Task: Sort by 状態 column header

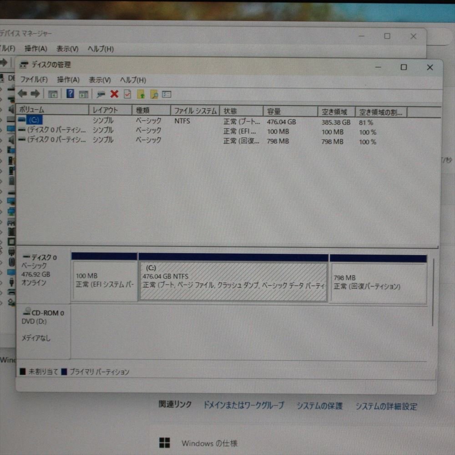Action: tap(242, 111)
